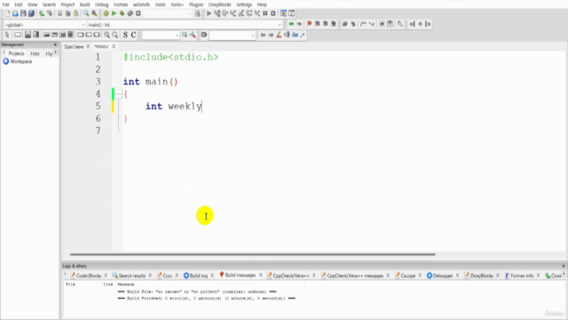Click the highlighter pencil icon
Image resolution: width=568 pixels, height=320 pixels.
[279, 35]
